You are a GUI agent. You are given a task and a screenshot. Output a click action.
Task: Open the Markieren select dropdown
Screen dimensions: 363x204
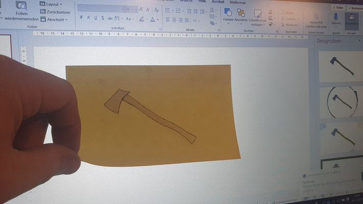click(x=291, y=25)
